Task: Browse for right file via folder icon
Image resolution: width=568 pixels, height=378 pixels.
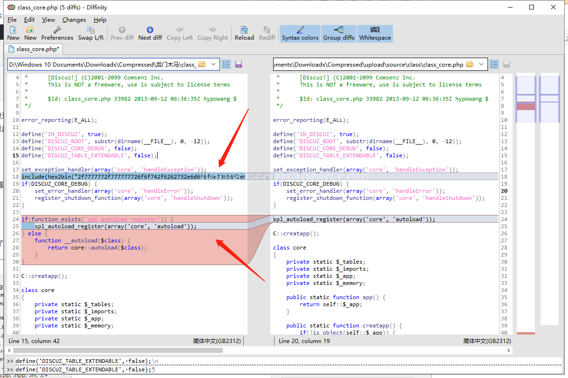Action: pos(470,64)
